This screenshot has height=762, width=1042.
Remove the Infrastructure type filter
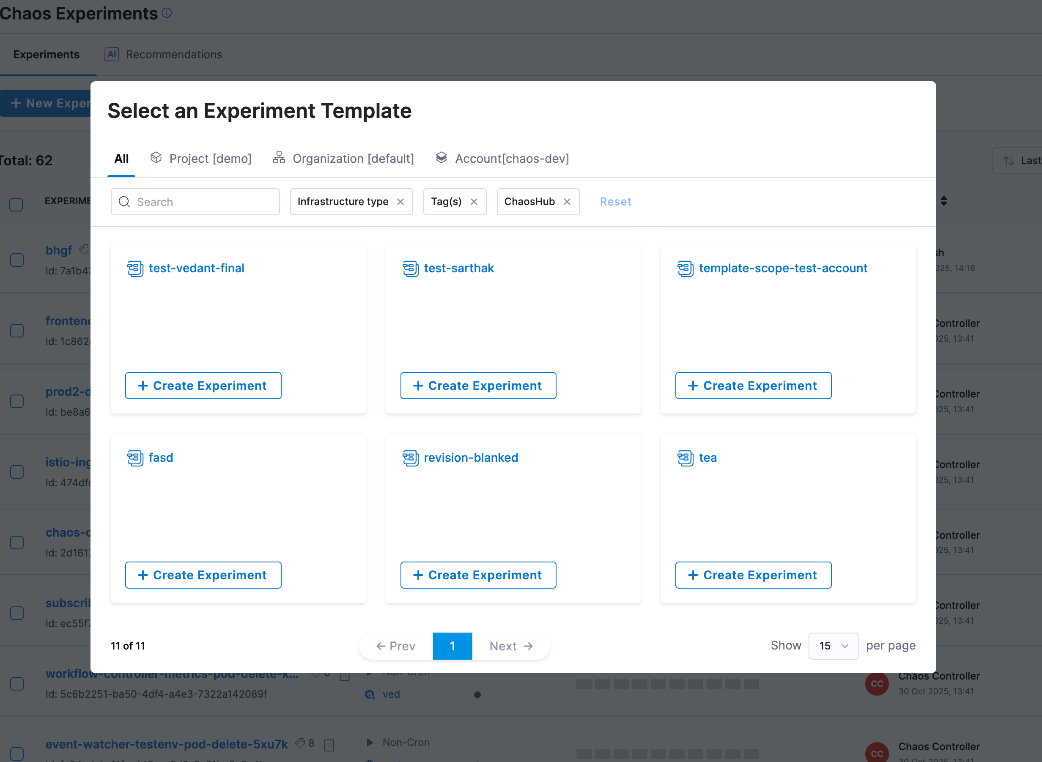400,202
